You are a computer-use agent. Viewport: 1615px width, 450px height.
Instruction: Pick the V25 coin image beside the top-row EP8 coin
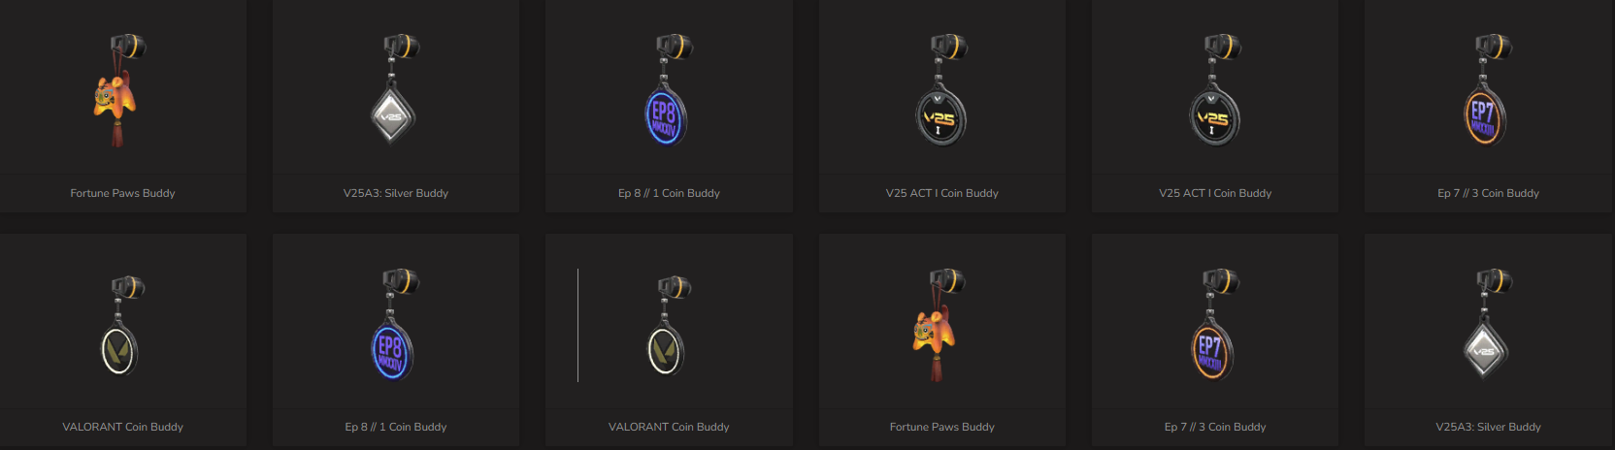(941, 89)
